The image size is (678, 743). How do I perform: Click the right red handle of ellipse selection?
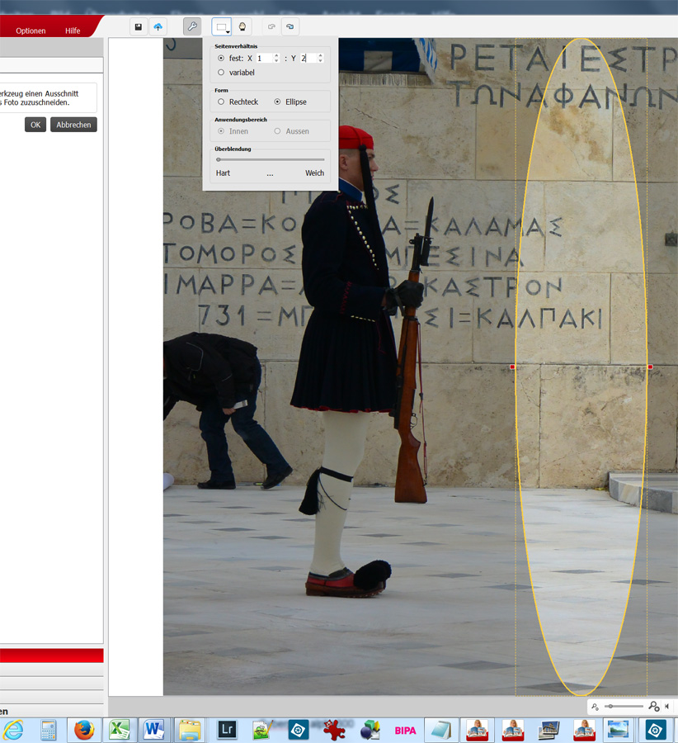[x=650, y=367]
